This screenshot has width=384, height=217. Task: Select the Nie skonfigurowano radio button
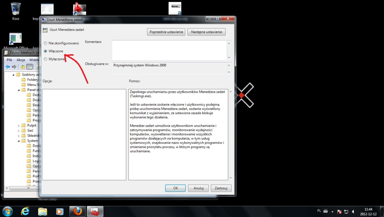click(x=46, y=43)
